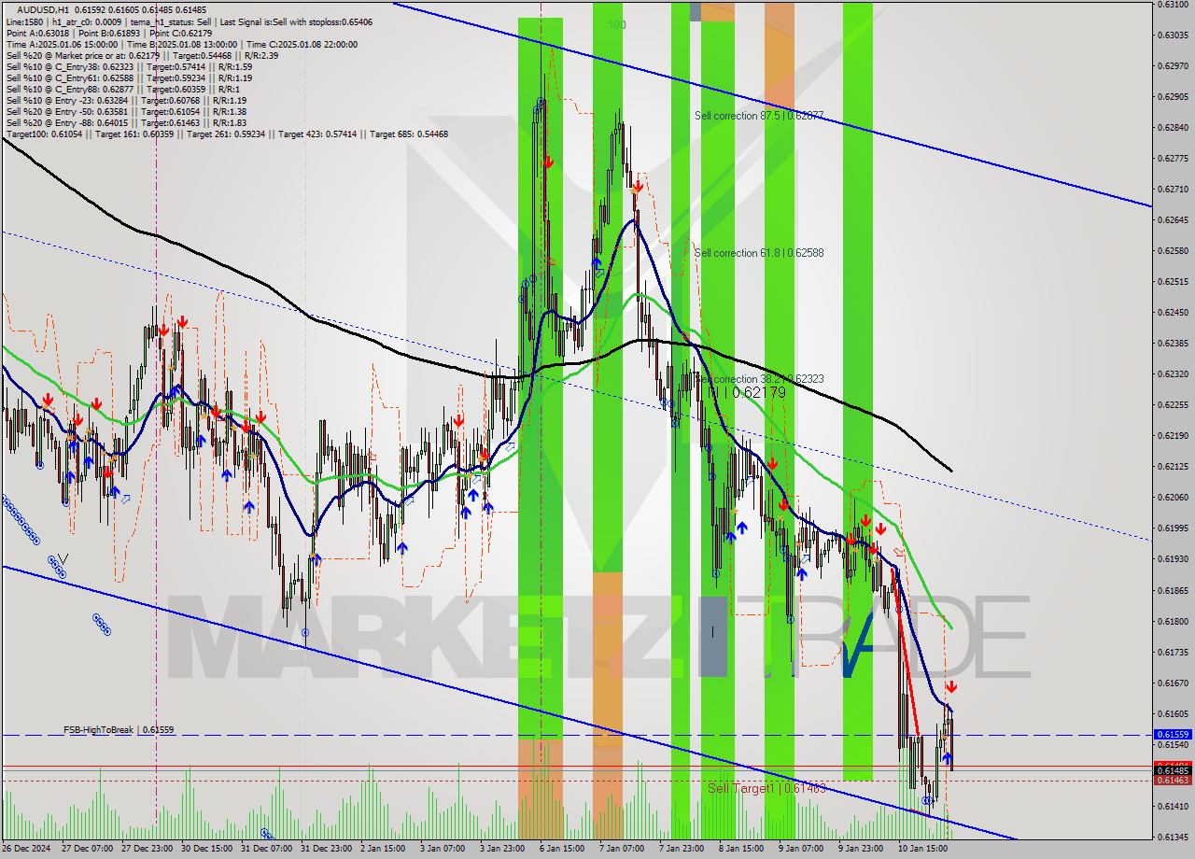This screenshot has height=859, width=1195.
Task: Click the 0.61670 price axis label
Action: point(1172,683)
